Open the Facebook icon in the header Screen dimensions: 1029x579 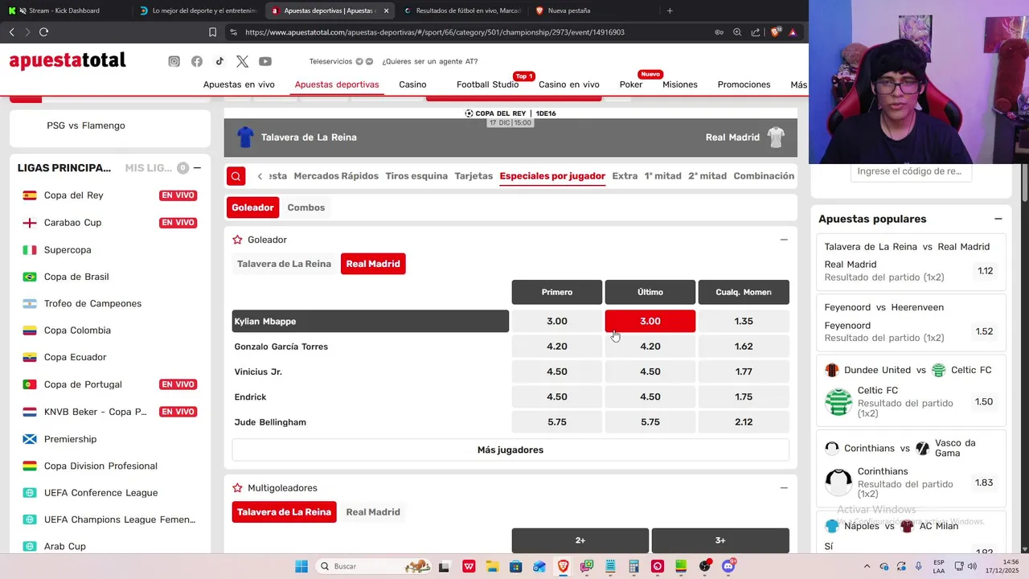197,61
